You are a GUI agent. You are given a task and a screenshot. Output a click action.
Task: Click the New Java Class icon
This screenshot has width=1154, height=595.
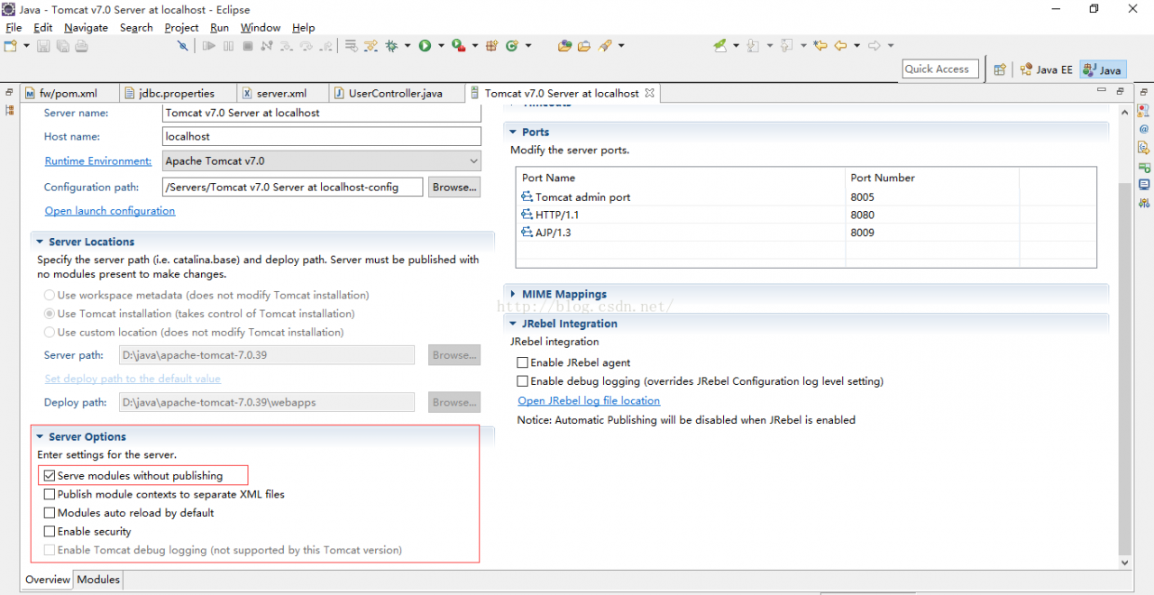click(x=512, y=45)
